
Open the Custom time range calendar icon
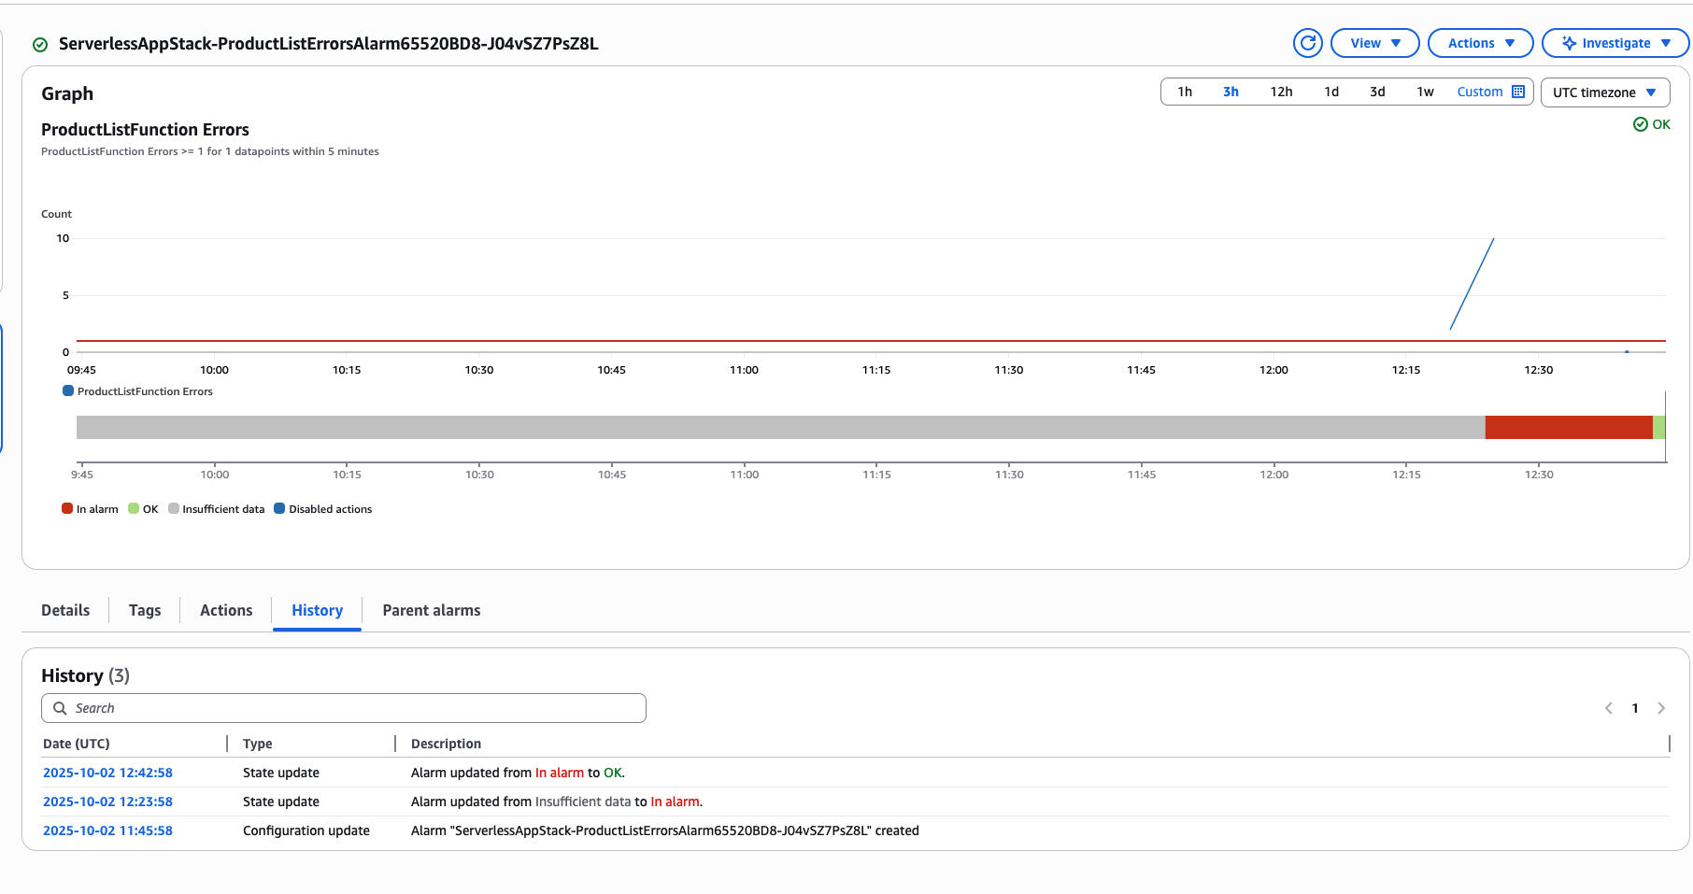pos(1518,92)
